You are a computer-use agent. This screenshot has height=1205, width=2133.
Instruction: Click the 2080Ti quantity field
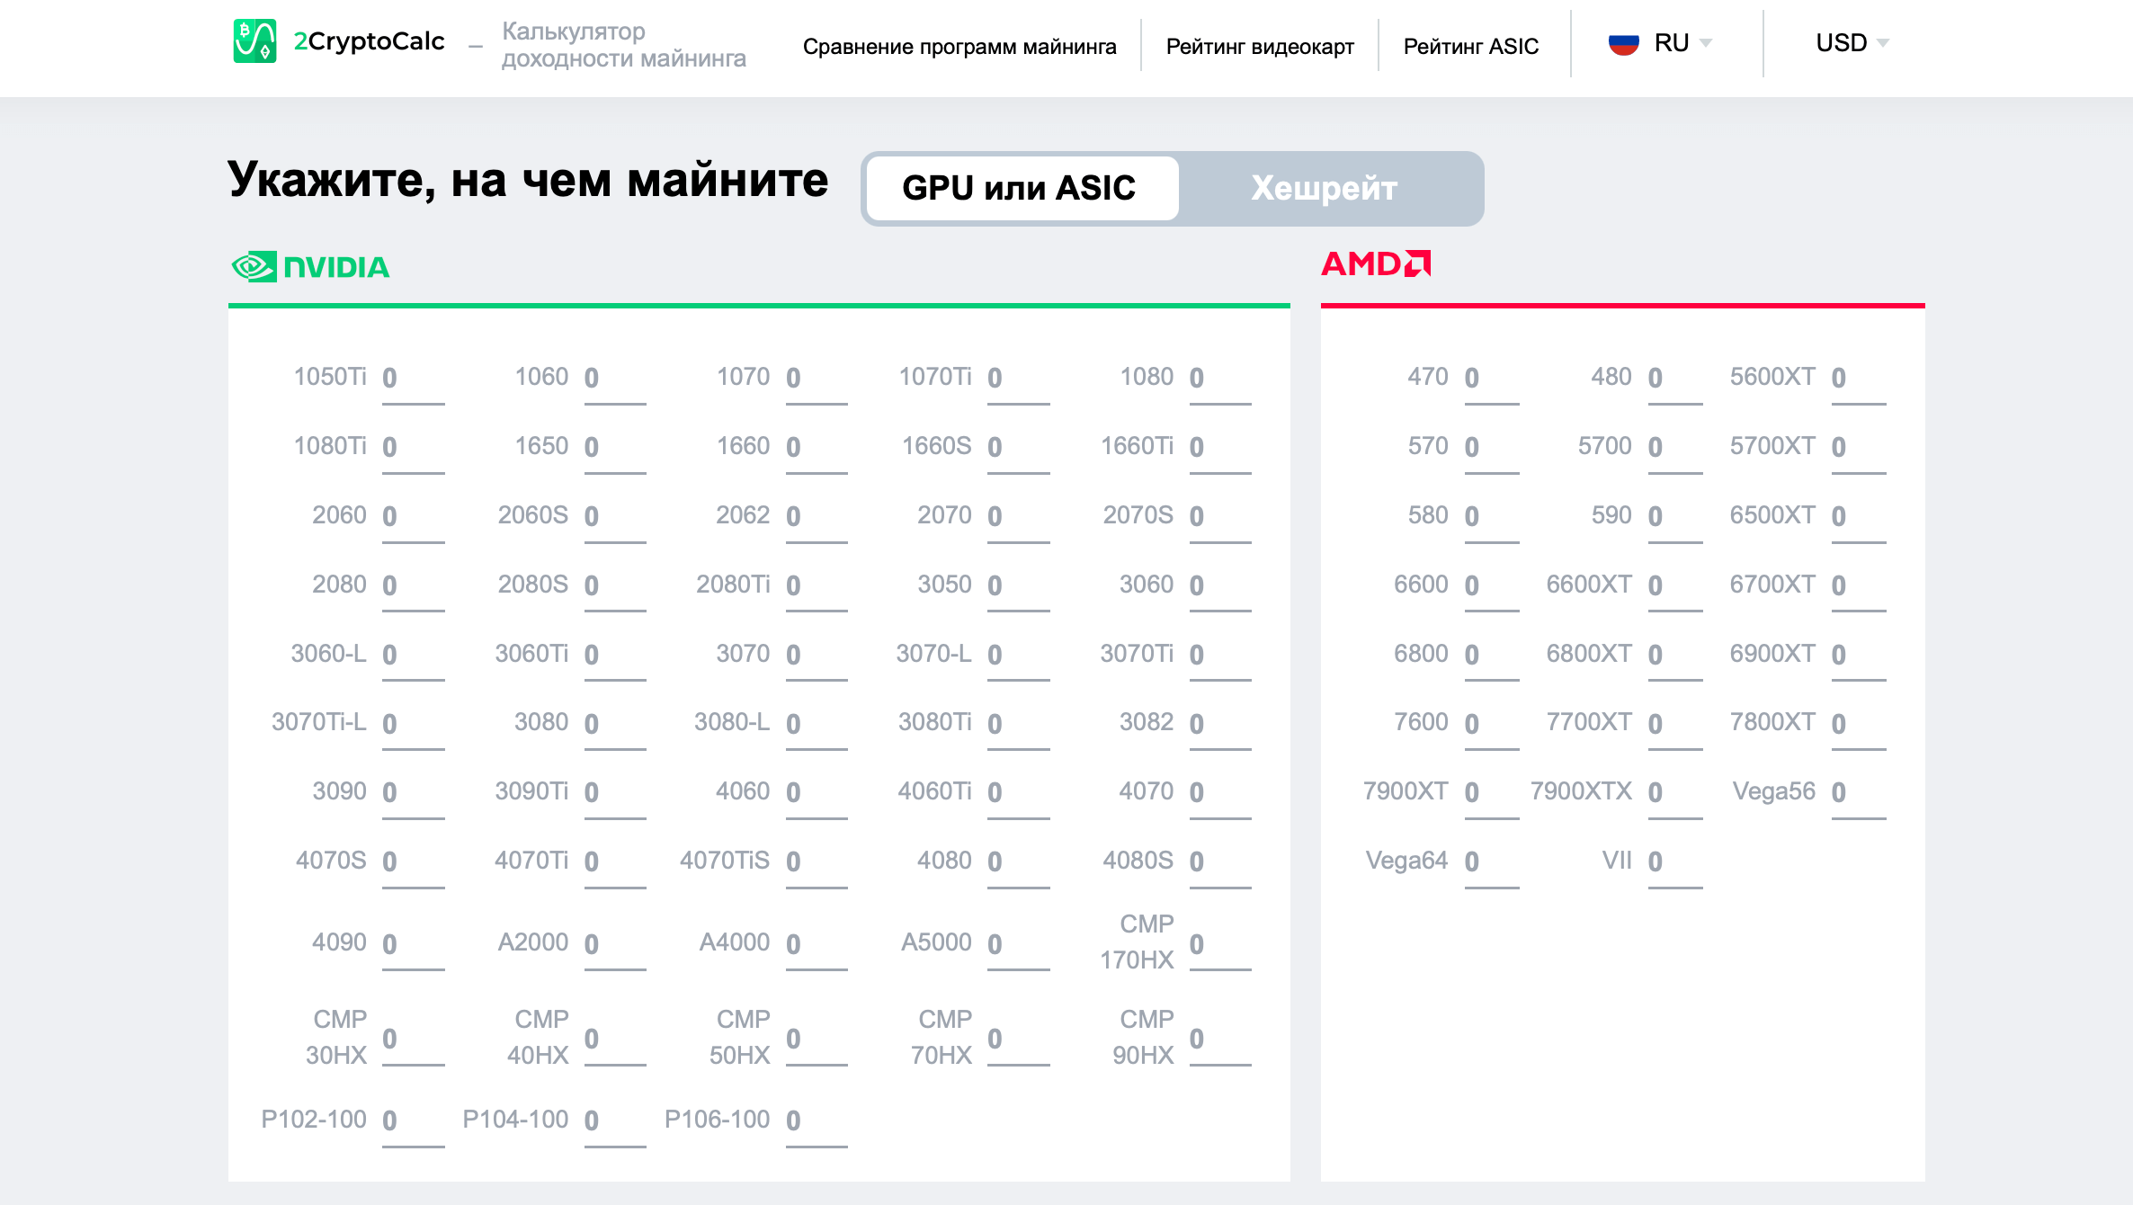[817, 586]
